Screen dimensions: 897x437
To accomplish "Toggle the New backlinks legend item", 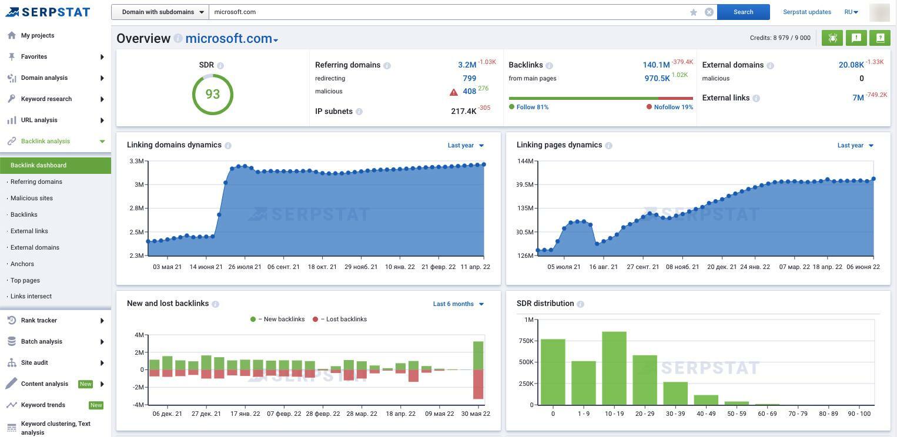I will (x=277, y=320).
